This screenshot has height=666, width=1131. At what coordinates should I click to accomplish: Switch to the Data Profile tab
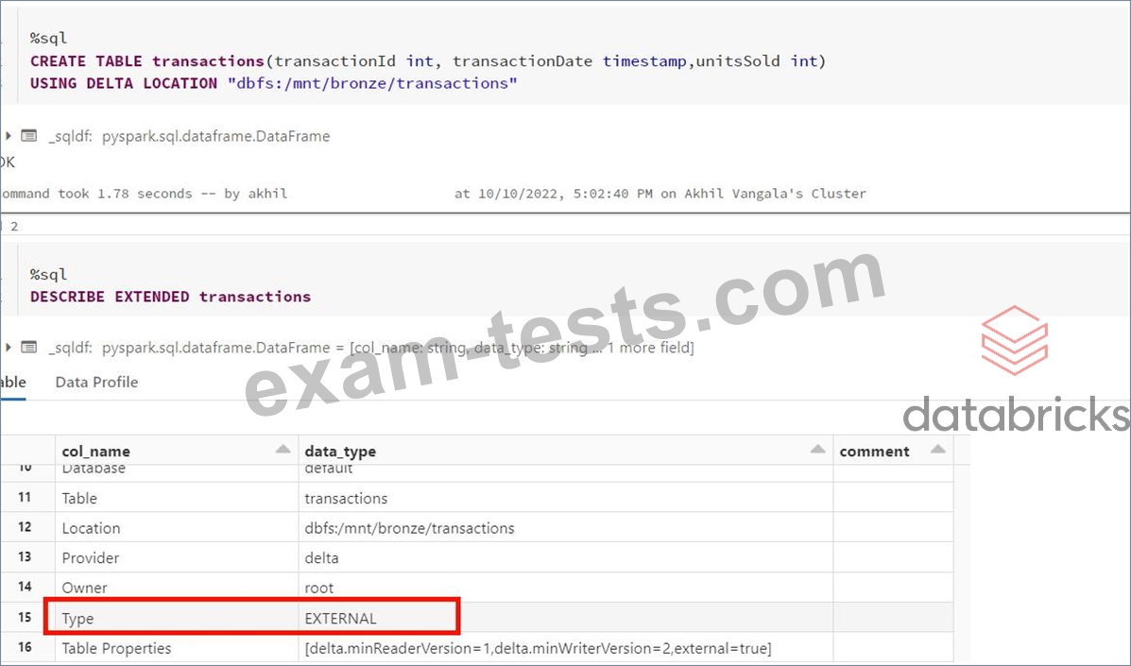tap(96, 383)
